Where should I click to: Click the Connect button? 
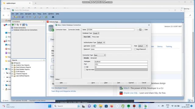(x=131, y=83)
